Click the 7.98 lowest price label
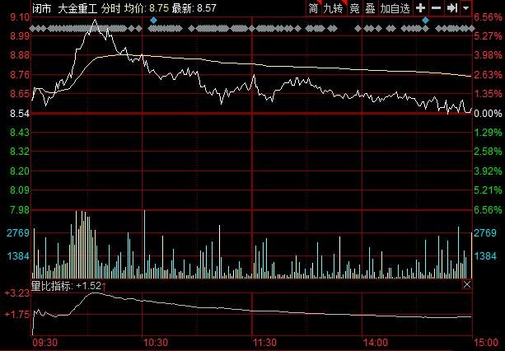 tap(20, 210)
